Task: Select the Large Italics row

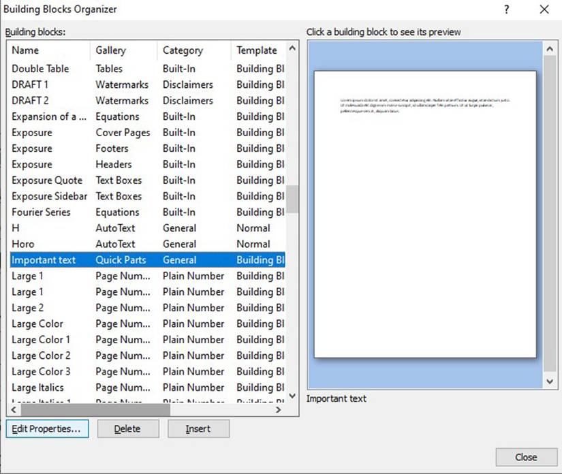Action: [x=148, y=388]
